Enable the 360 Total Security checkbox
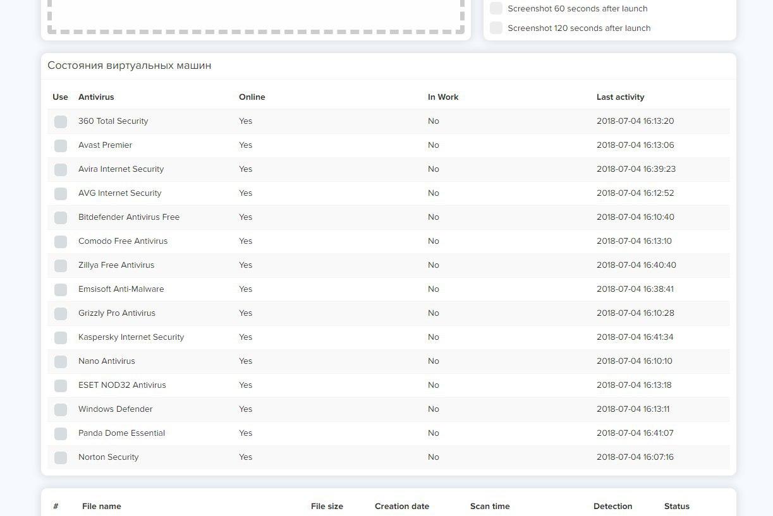The image size is (773, 516). [61, 122]
